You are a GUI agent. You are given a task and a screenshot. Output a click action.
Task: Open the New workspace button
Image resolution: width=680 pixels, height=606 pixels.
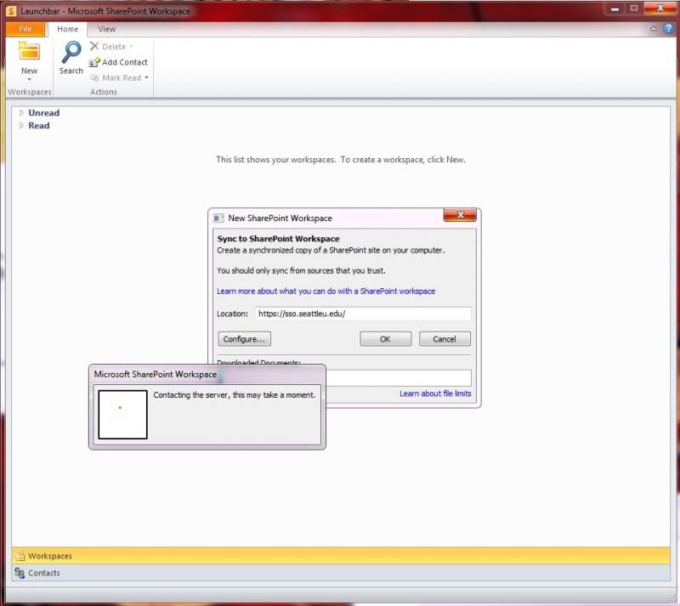[29, 61]
